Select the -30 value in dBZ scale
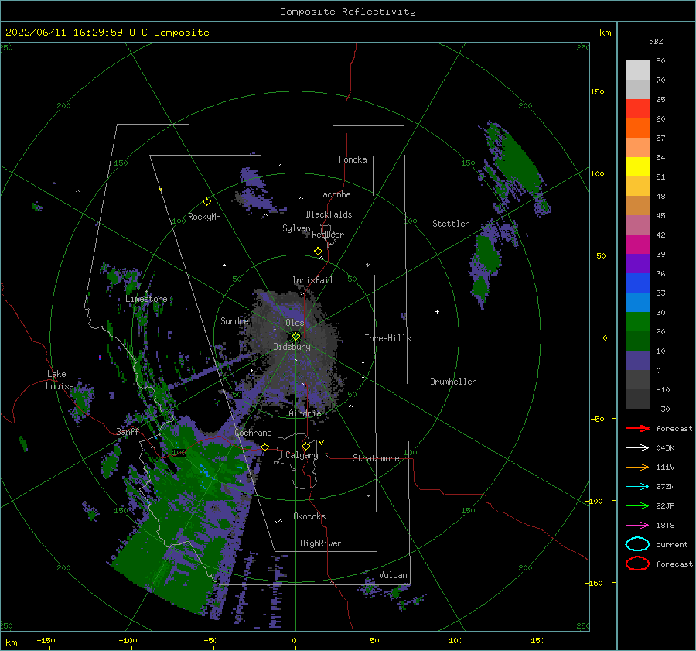 (663, 409)
